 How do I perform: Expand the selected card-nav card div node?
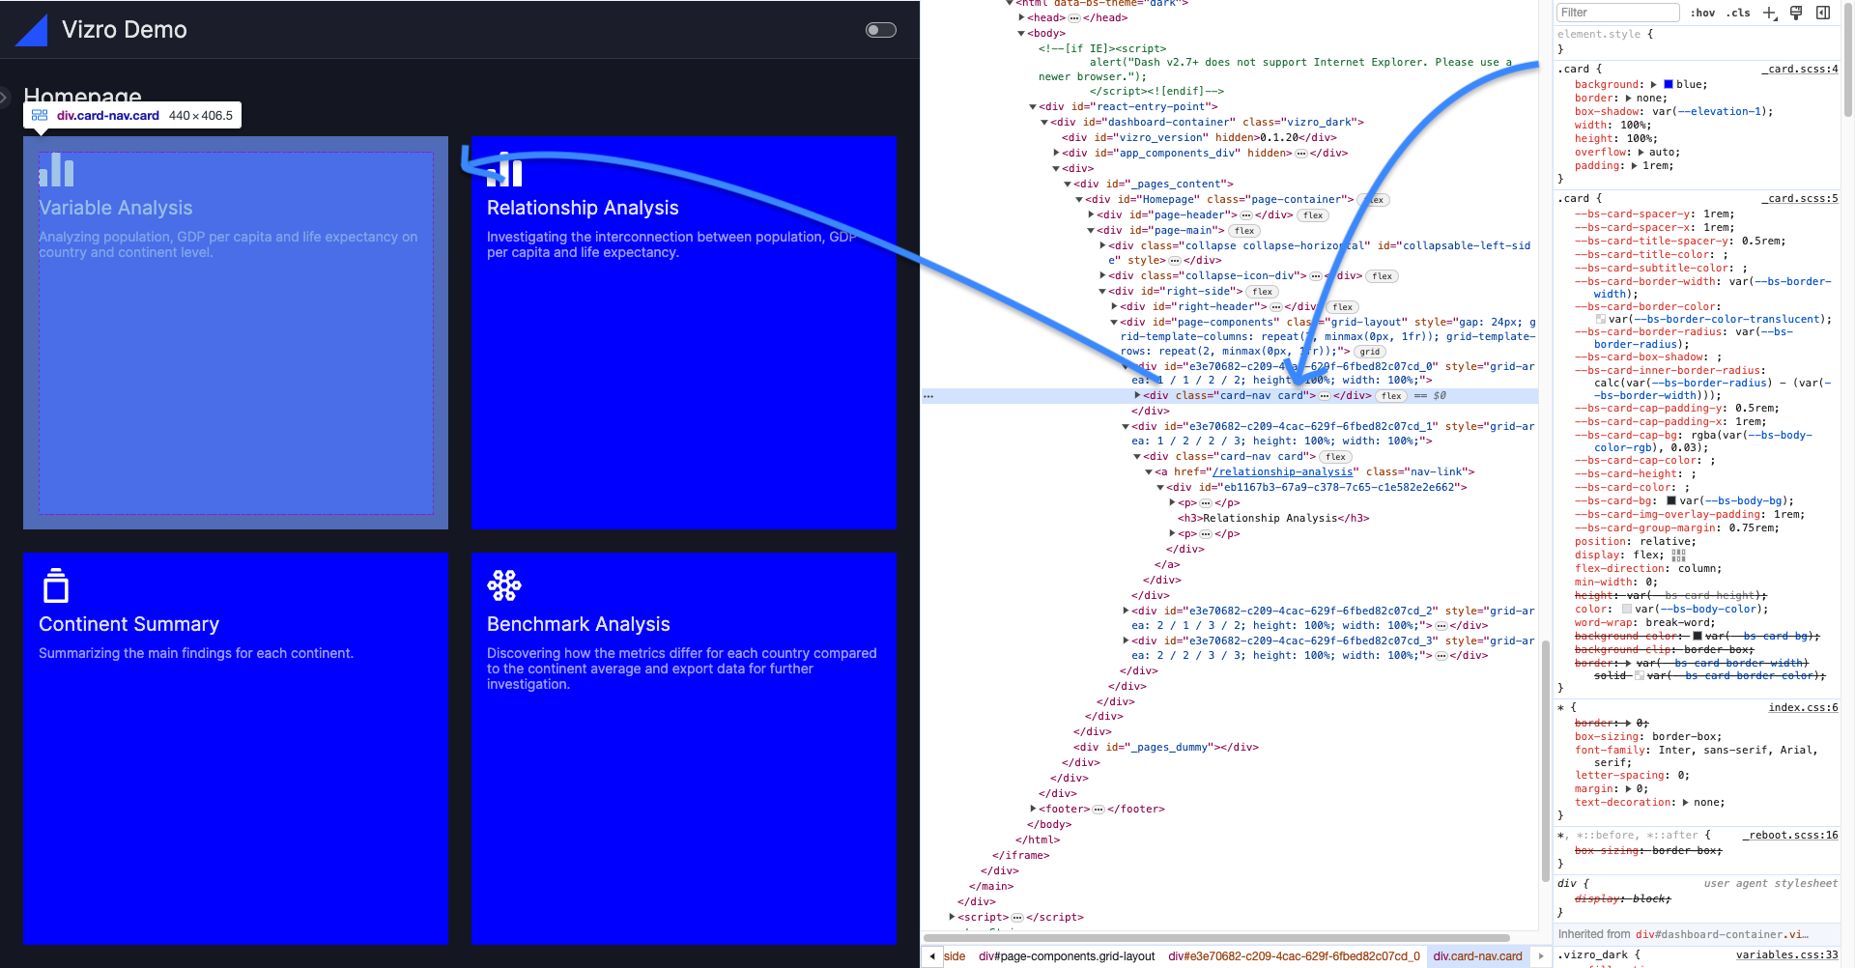tap(1137, 395)
